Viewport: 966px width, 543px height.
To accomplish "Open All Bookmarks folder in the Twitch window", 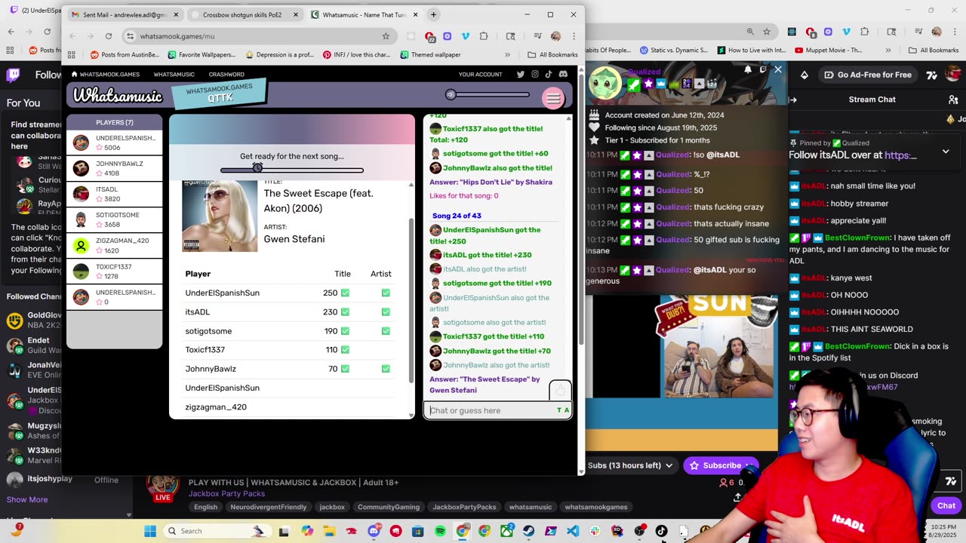I will coord(934,51).
